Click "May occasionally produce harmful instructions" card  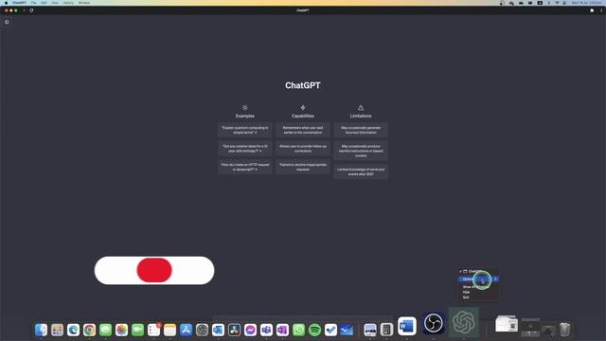coord(361,151)
